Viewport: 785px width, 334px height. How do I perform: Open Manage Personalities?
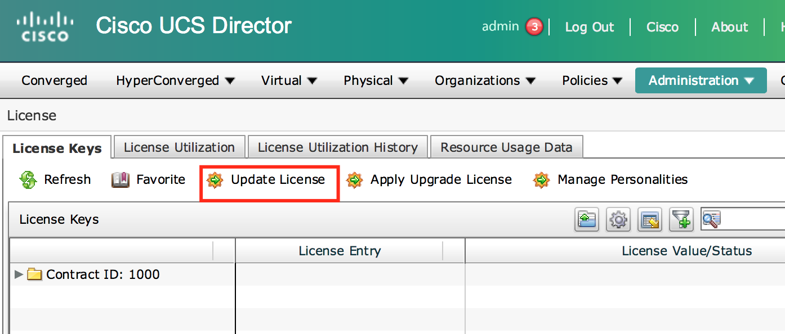click(x=612, y=180)
